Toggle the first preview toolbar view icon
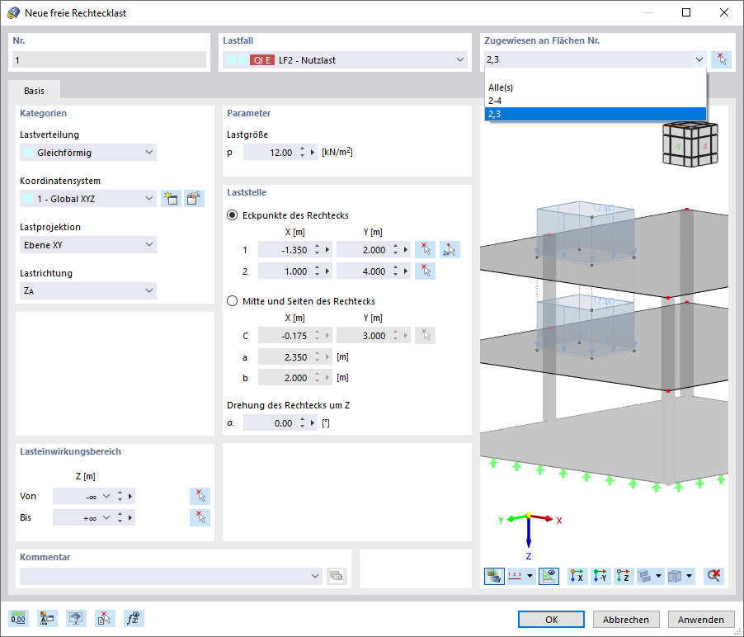The image size is (744, 637). point(494,576)
